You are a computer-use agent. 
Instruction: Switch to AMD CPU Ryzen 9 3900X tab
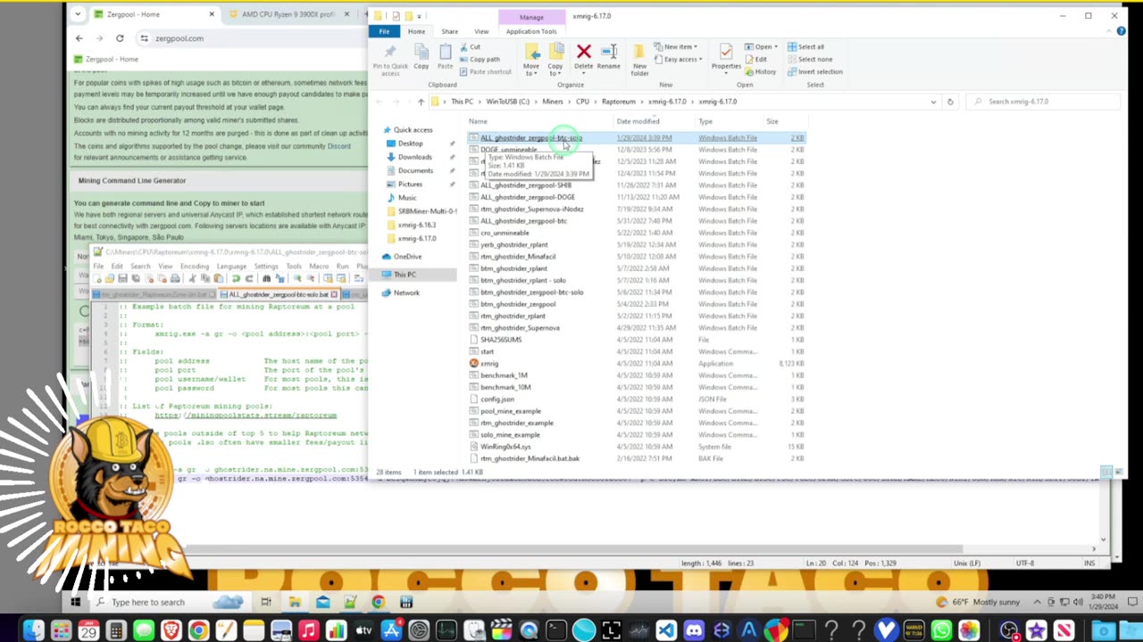tap(288, 14)
